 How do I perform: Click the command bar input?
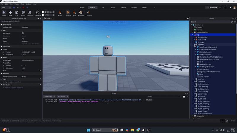(x=110, y=121)
